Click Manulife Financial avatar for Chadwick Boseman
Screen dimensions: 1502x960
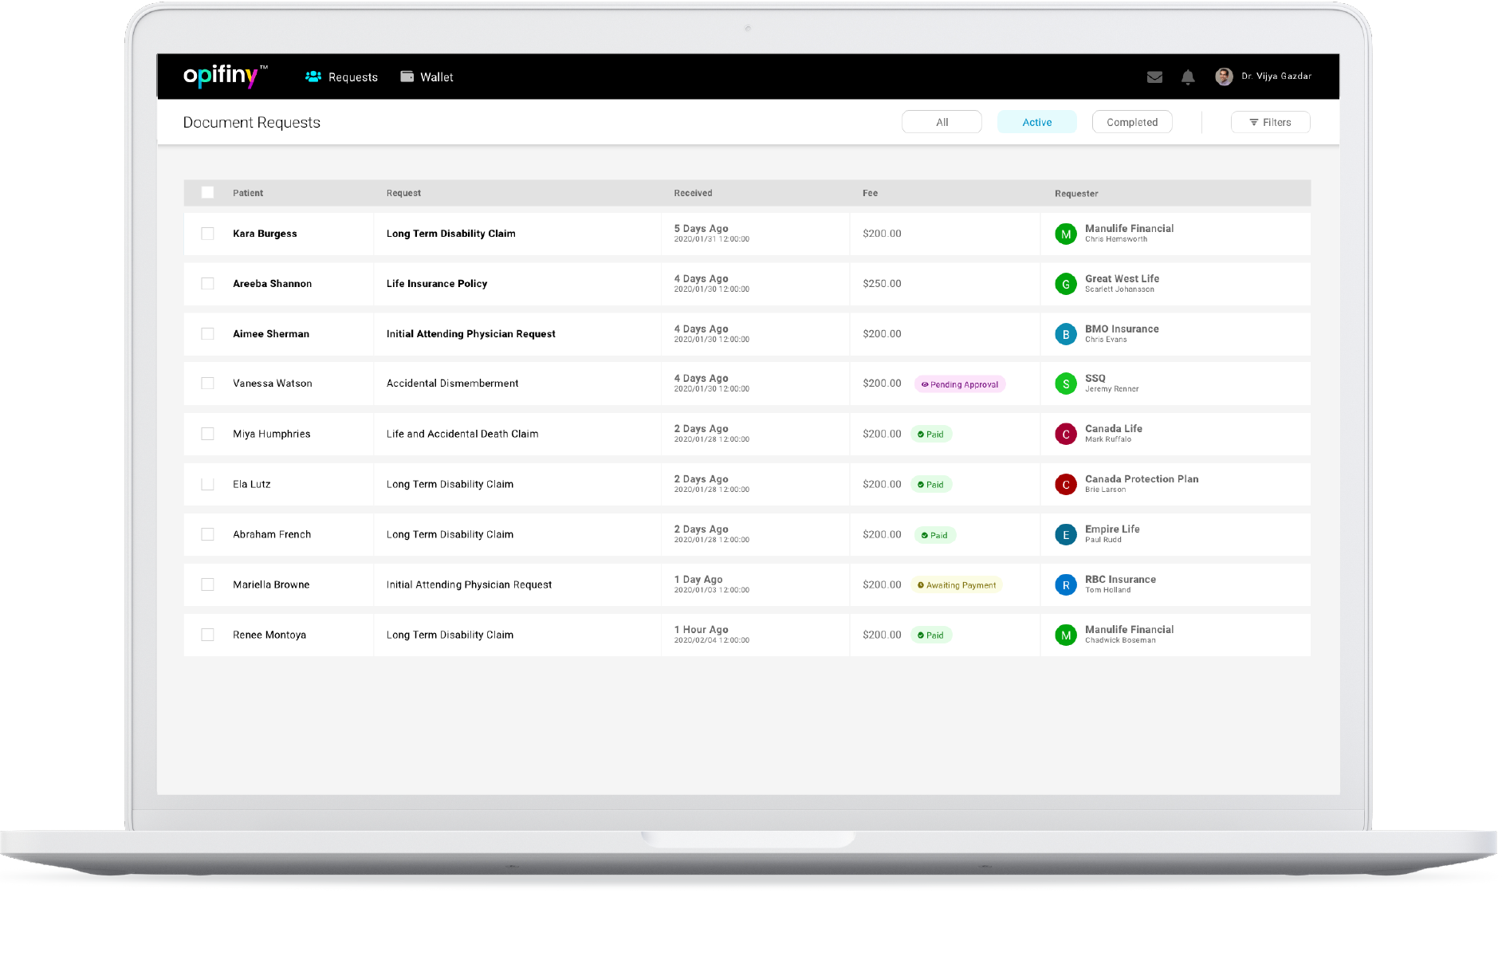[x=1066, y=635]
